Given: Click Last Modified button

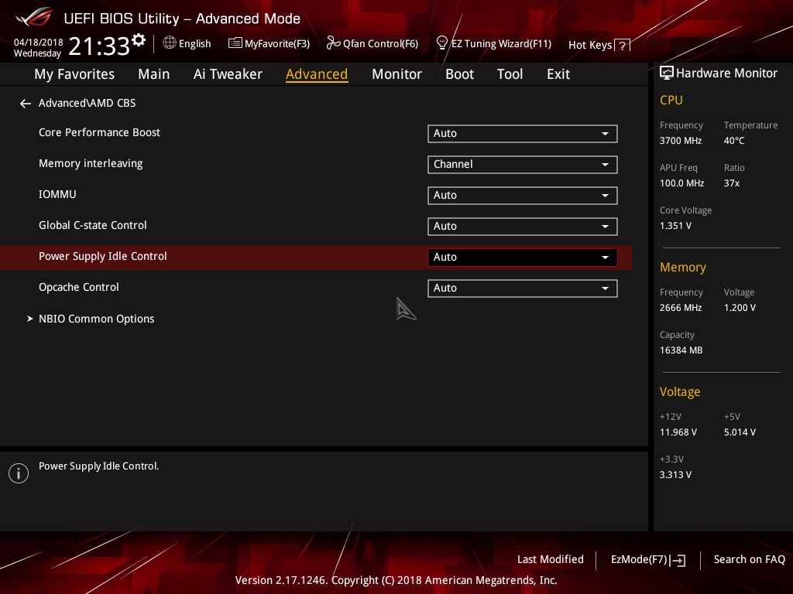Looking at the screenshot, I should pos(551,559).
